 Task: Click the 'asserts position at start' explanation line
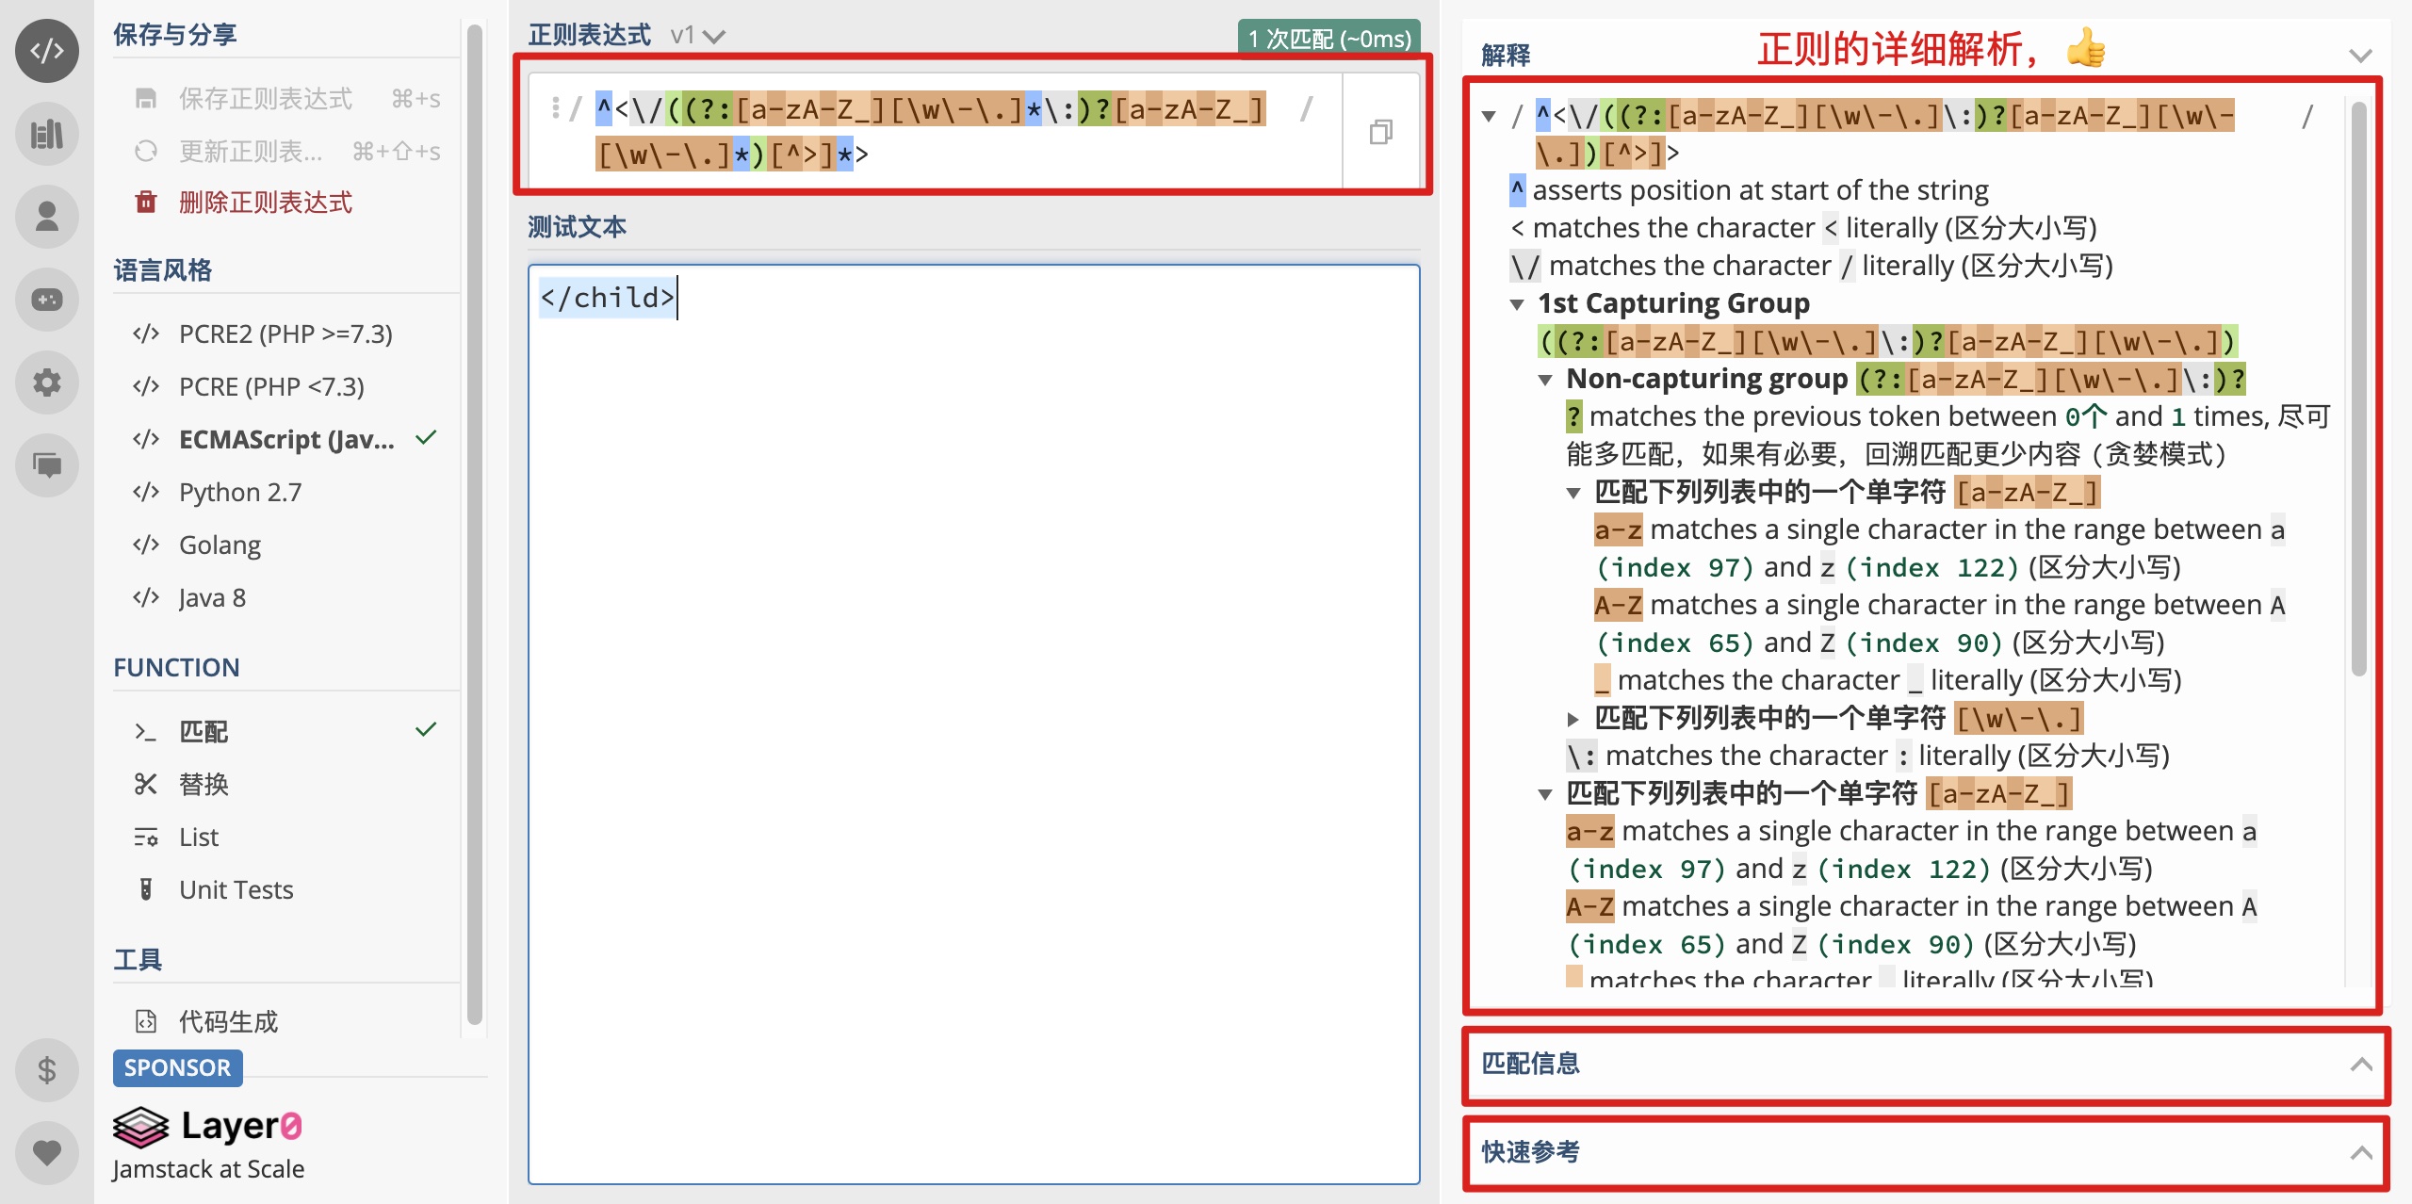(1750, 191)
